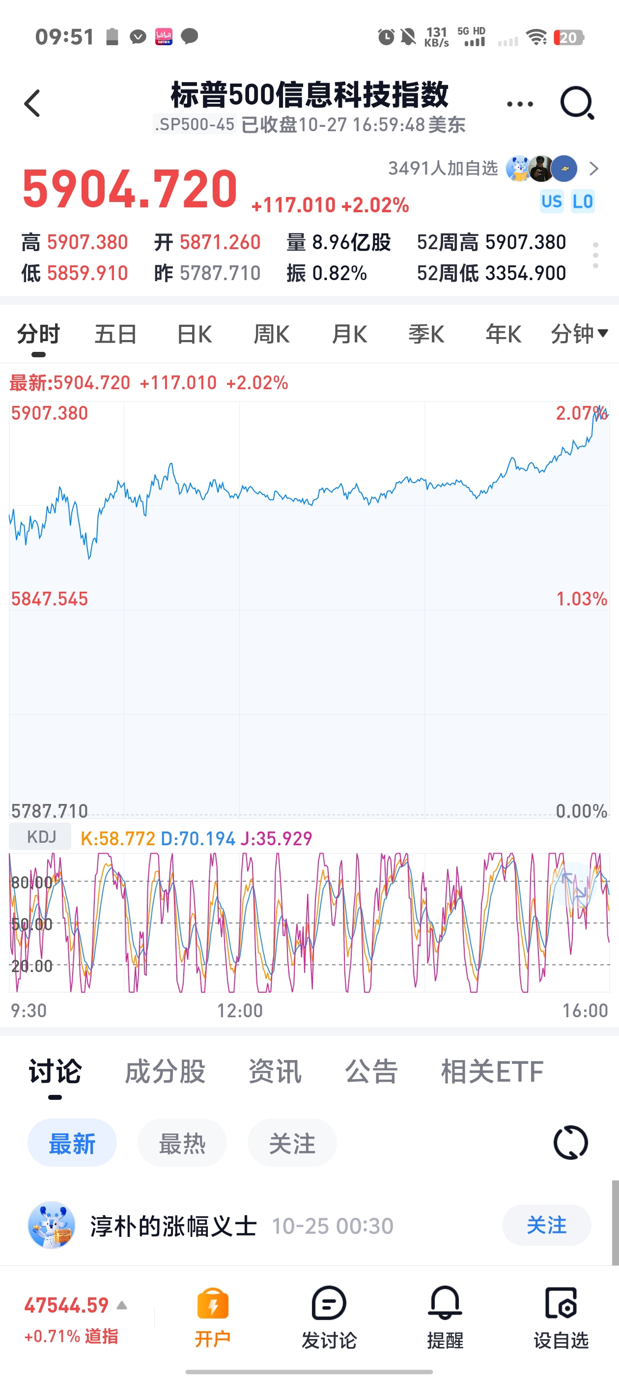This screenshot has height=1376, width=619.
Task: Expand the 分钟 interval dropdown
Action: [579, 334]
